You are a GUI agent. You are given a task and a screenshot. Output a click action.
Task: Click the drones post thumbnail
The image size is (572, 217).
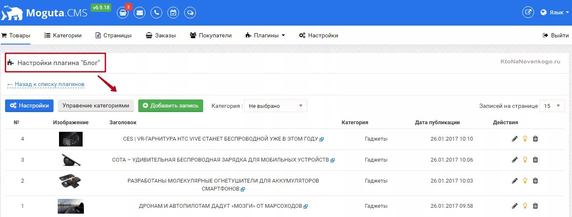pos(71,206)
